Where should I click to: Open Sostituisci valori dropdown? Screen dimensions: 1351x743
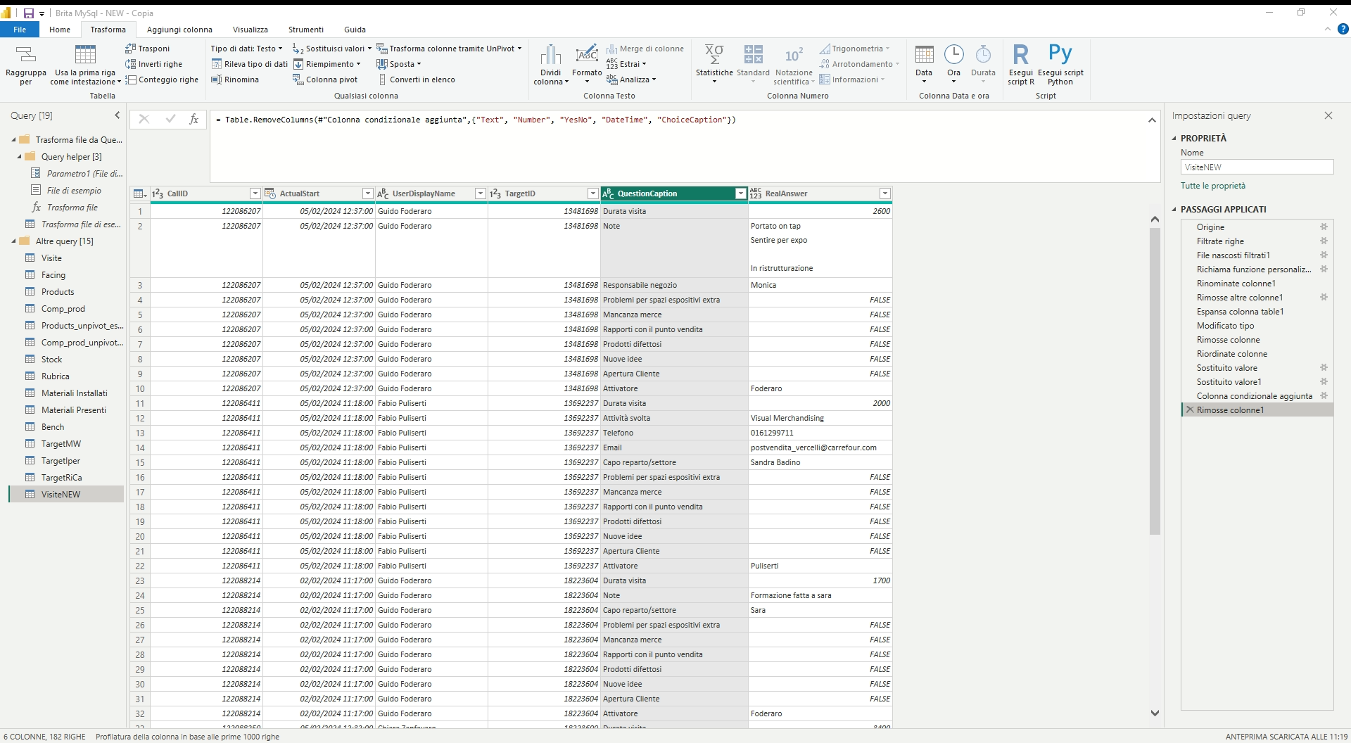[x=332, y=49]
